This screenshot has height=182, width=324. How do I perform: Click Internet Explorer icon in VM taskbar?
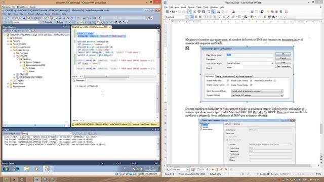(16, 169)
